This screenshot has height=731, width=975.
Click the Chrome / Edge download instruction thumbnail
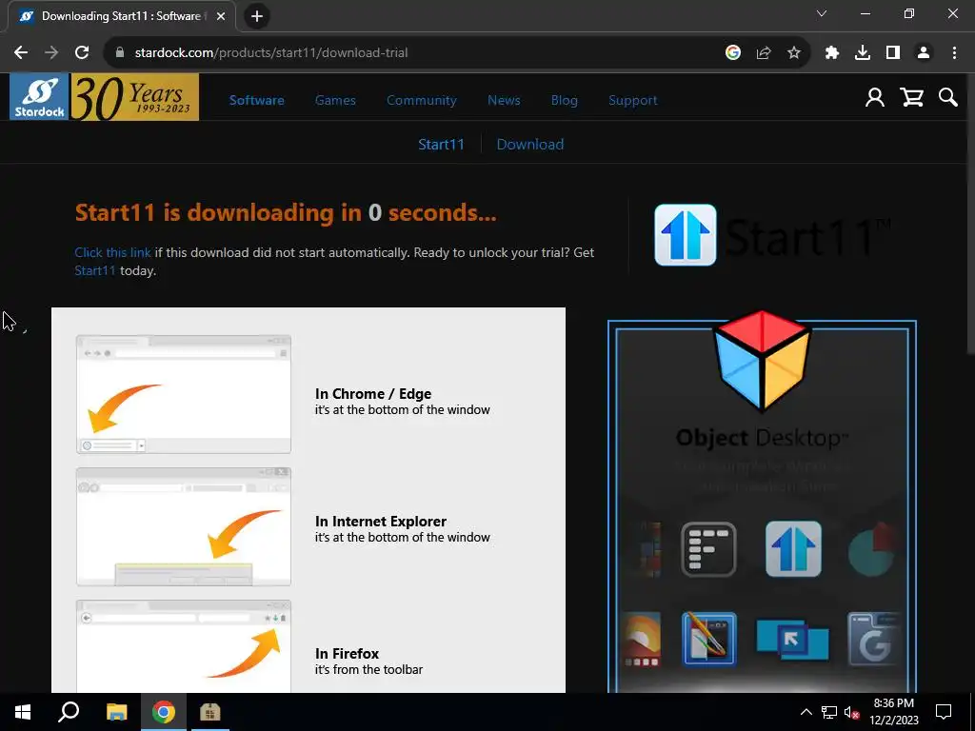[184, 394]
